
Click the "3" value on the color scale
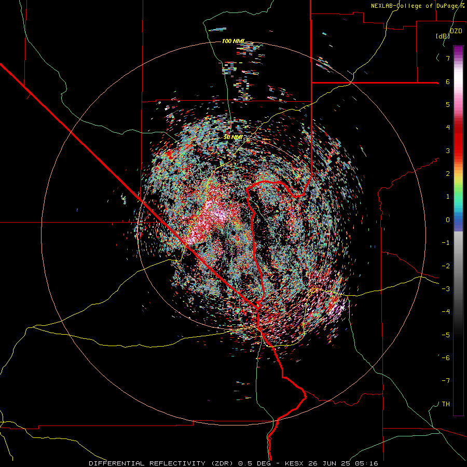[x=448, y=150]
